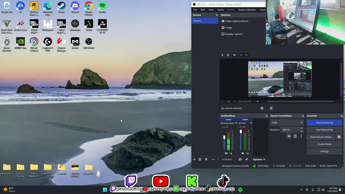The width and height of the screenshot is (345, 194).
Task: Open Fade transition dropdown
Action: coord(287,123)
